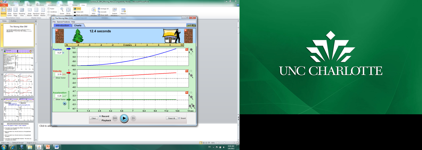The image size is (422, 150).
Task: Zoom out vertically on the Velocity chart
Action: 191,76
